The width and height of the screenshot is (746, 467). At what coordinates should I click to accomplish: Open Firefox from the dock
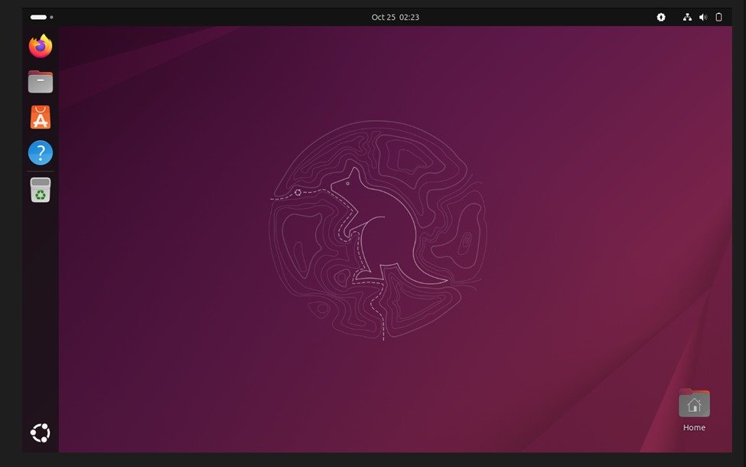click(x=39, y=45)
